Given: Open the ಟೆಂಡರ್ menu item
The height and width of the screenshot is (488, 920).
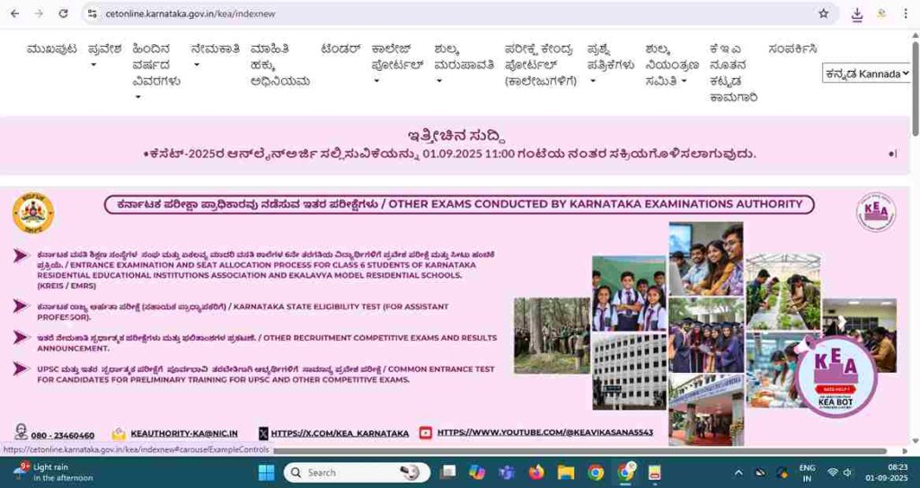Looking at the screenshot, I should pyautogui.click(x=341, y=49).
